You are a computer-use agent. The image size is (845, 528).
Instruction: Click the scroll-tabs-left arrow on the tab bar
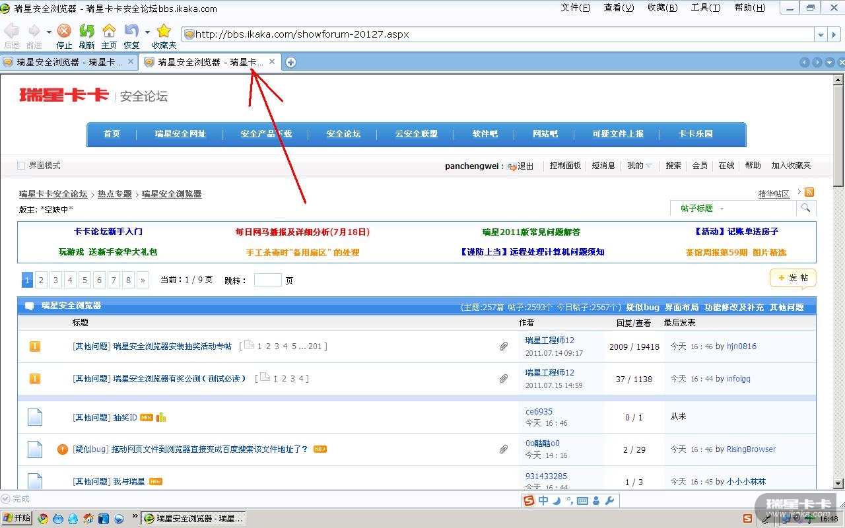804,62
